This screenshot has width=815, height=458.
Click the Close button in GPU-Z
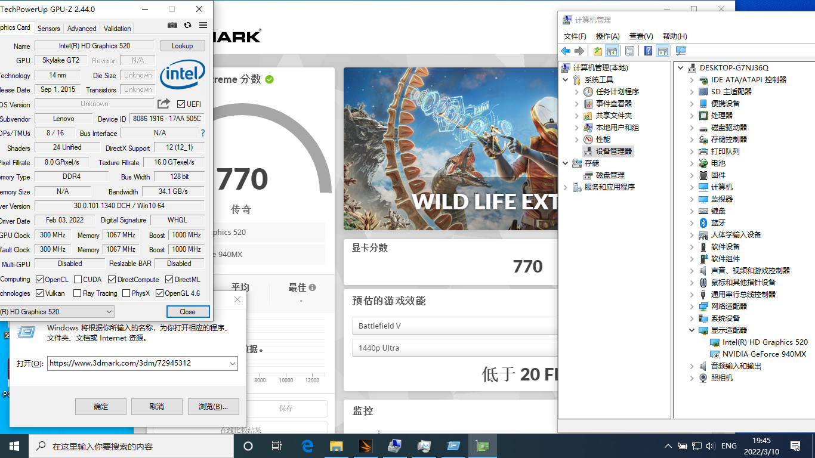coord(187,311)
